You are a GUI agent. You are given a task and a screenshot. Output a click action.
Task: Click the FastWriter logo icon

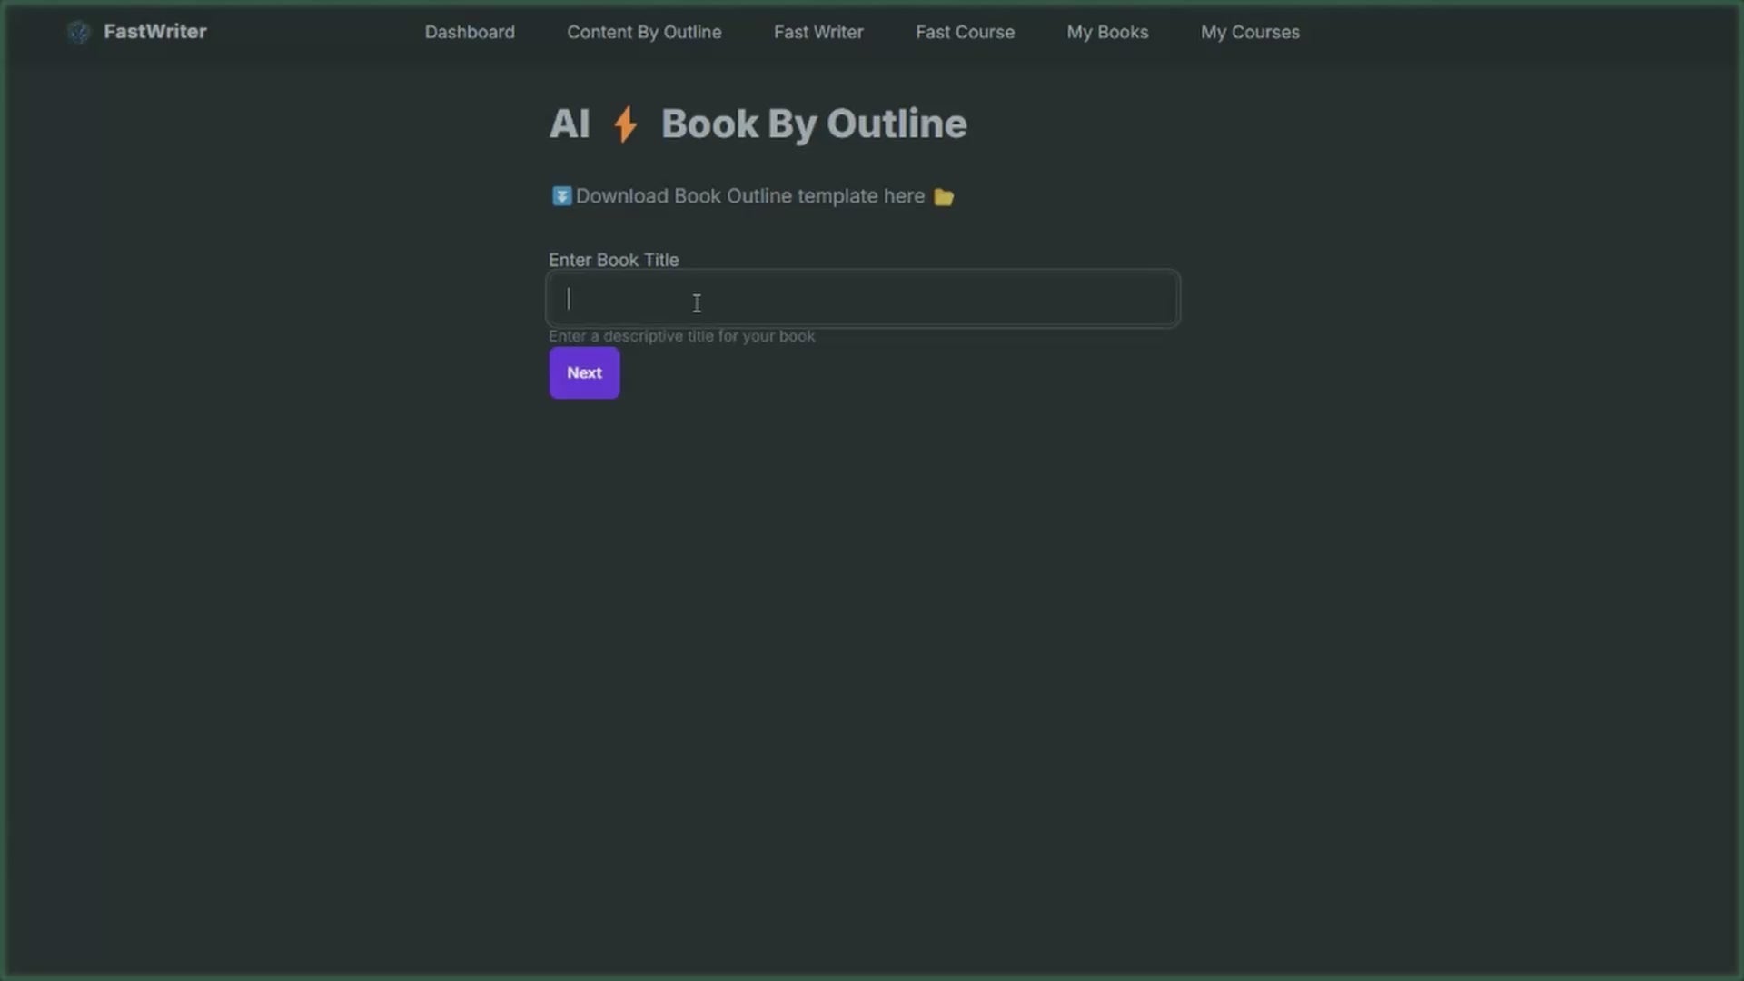(x=79, y=33)
